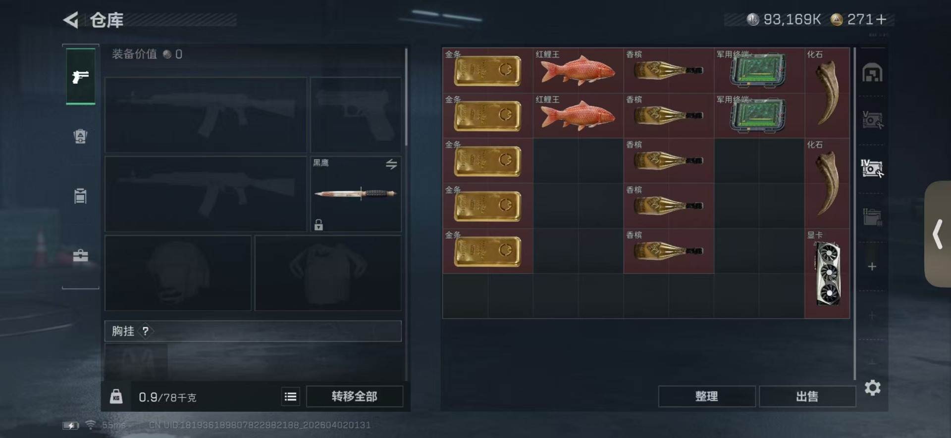951x438 pixels.
Task: Click the 转移全部 button
Action: point(354,396)
